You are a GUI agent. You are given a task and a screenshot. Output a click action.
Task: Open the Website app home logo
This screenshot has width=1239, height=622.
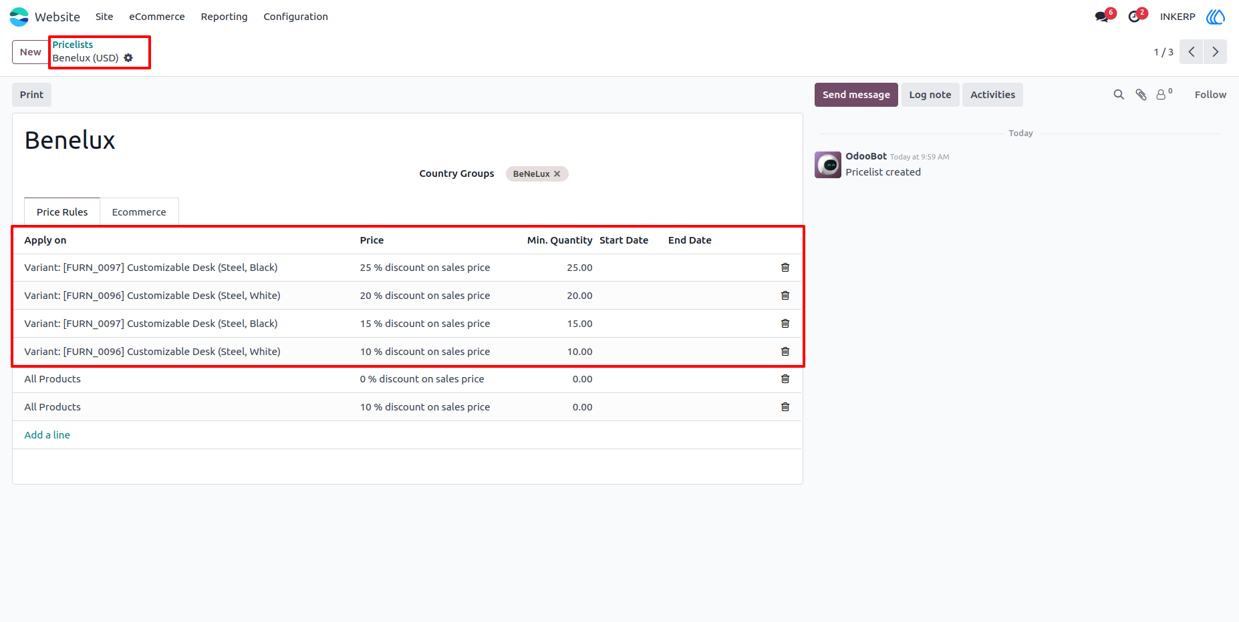click(19, 17)
